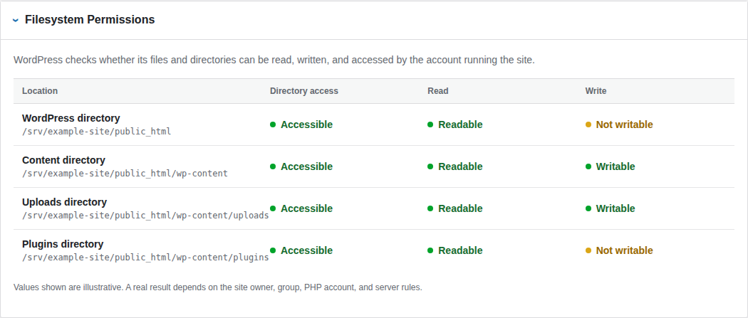Click Accessible status in Content directory row
The height and width of the screenshot is (318, 748).
click(306, 166)
